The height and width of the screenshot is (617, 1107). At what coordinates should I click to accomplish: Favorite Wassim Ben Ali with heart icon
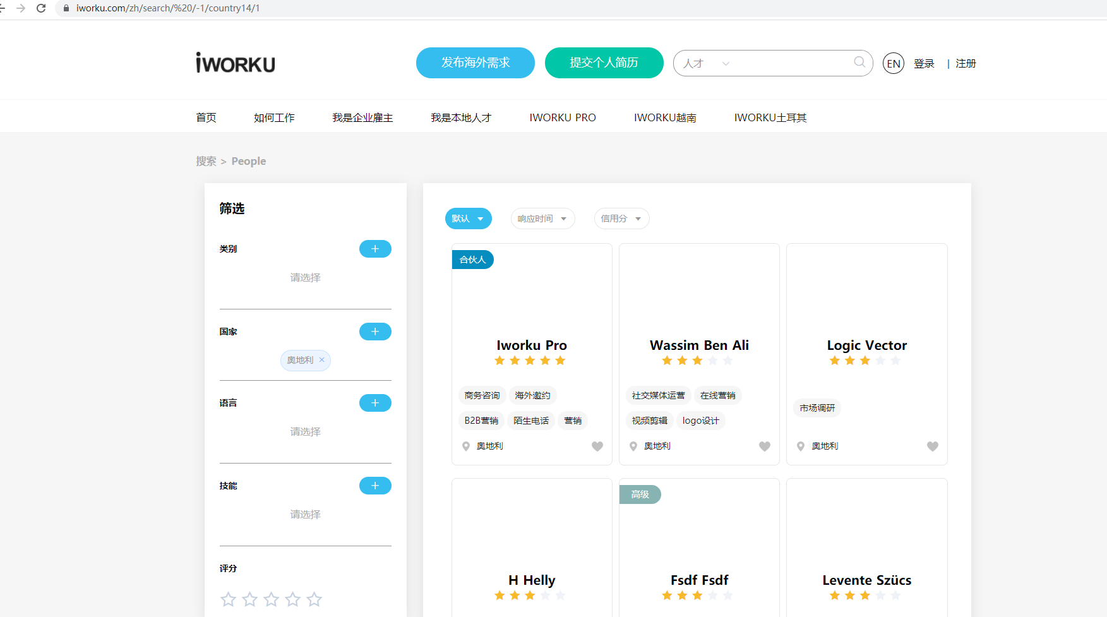765,446
